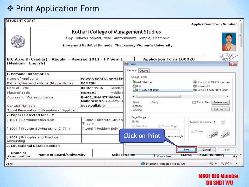Click 'Not Available' contact number value

(x=93, y=106)
